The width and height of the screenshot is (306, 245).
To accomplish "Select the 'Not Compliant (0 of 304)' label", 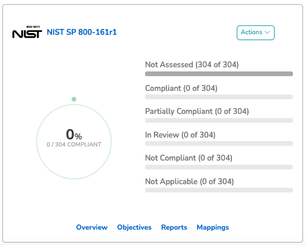I will 189,158.
